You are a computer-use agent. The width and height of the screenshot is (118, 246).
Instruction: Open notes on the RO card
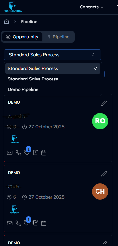click(x=35, y=153)
